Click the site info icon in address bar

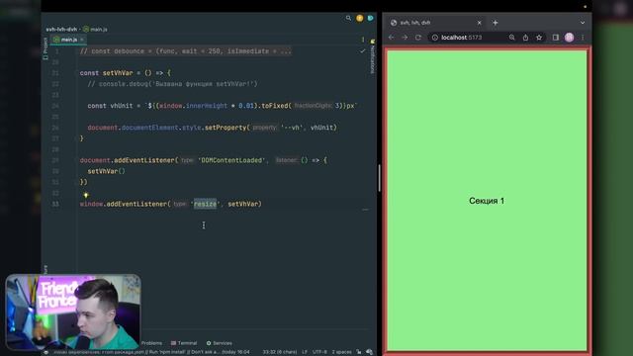435,38
